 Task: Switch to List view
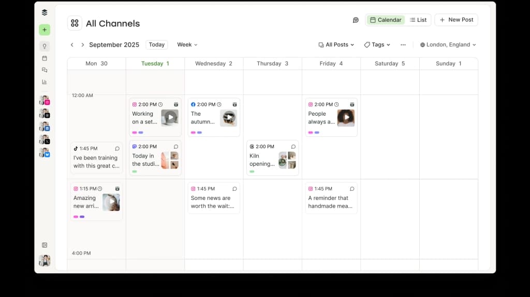pyautogui.click(x=418, y=20)
